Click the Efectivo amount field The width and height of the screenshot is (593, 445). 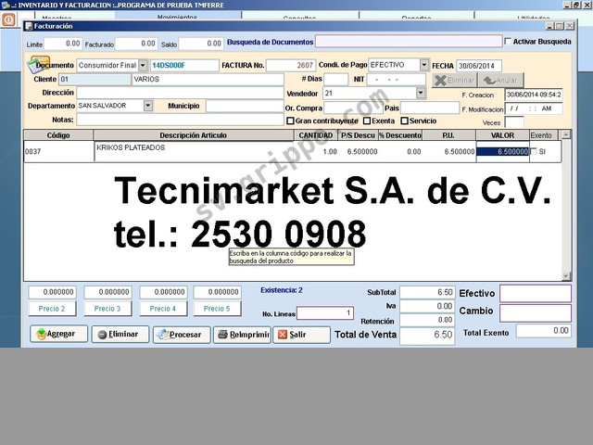[x=536, y=293]
